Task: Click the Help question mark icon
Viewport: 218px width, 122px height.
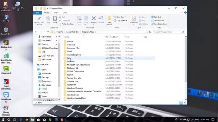Action: [x=185, y=13]
